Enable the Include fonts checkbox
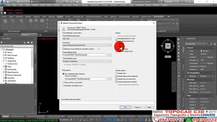Viewport: 217px width, 122px height. [116, 73]
